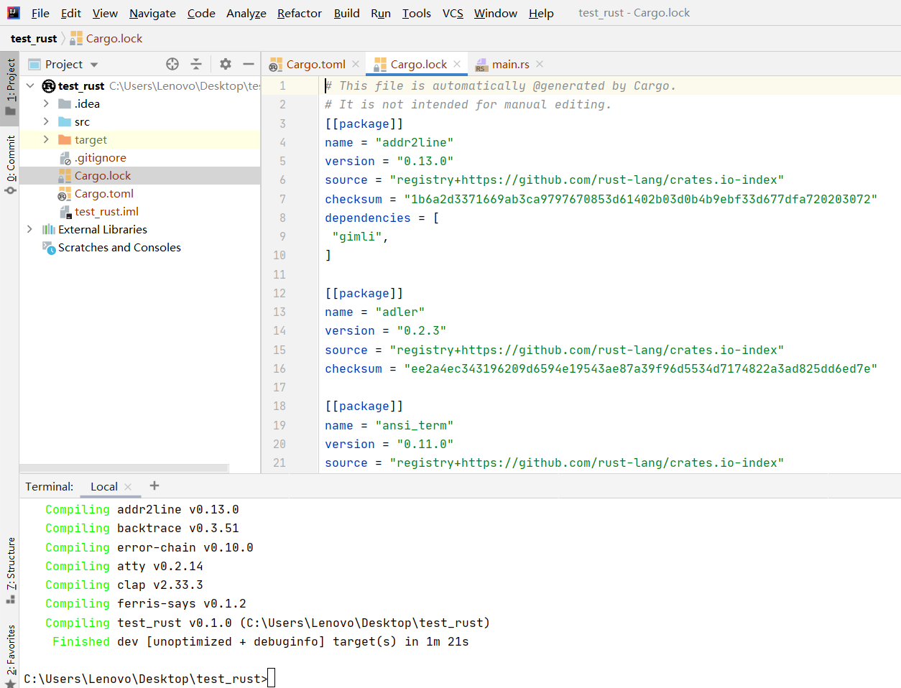Select Cargo.lock in project tree
Viewport: 901px width, 688px height.
click(103, 175)
